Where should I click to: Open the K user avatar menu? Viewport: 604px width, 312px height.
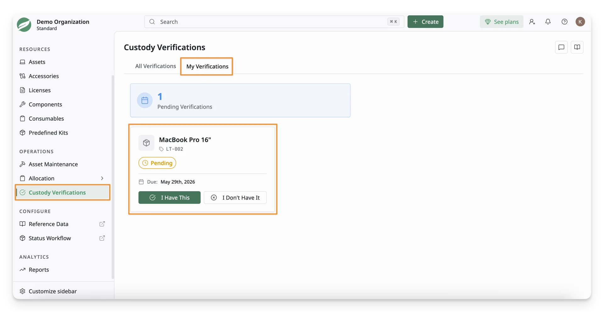click(580, 22)
